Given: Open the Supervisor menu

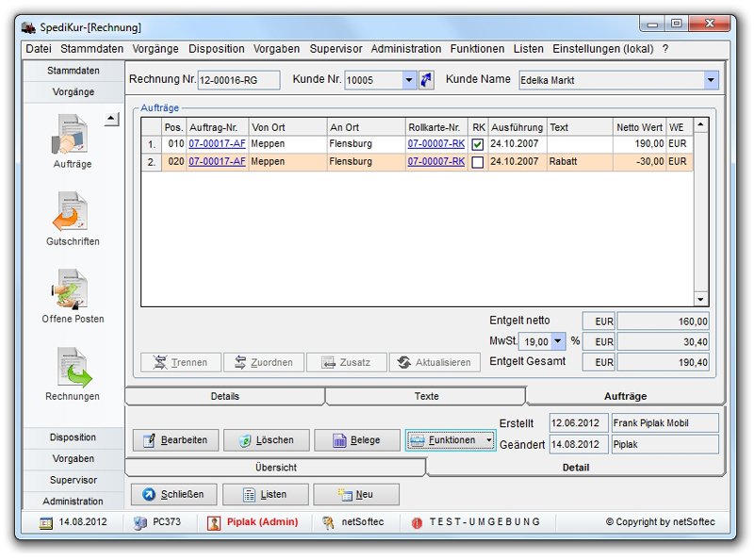Looking at the screenshot, I should (x=336, y=49).
